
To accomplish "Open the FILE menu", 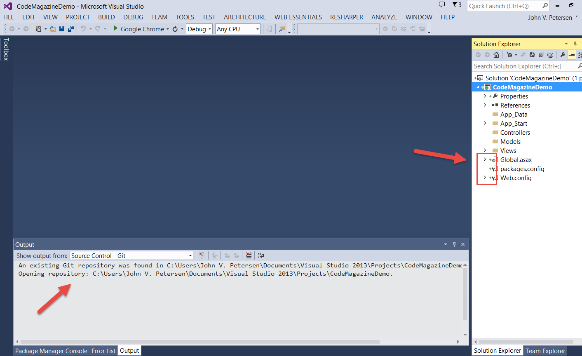I will (x=9, y=17).
